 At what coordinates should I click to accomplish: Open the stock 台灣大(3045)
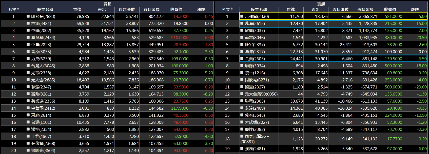[x=43, y=66]
